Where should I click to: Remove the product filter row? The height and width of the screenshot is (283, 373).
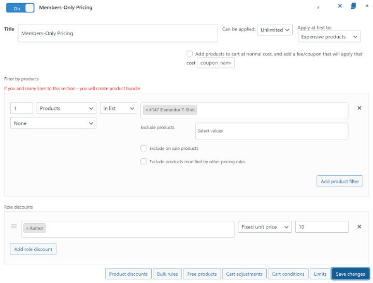(359, 108)
